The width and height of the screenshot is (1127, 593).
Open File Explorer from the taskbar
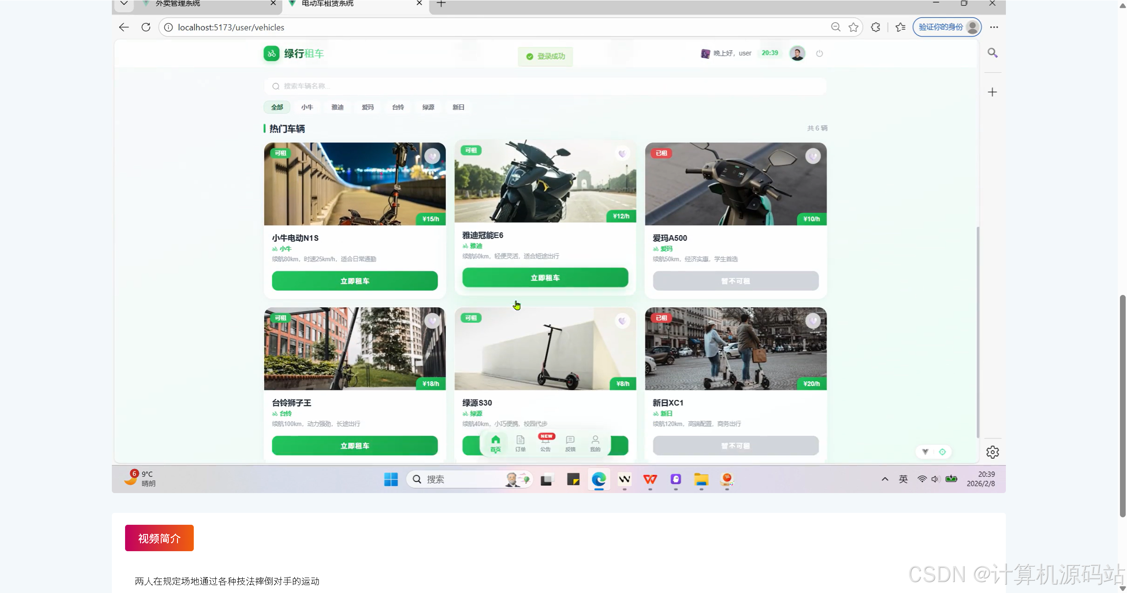click(701, 479)
